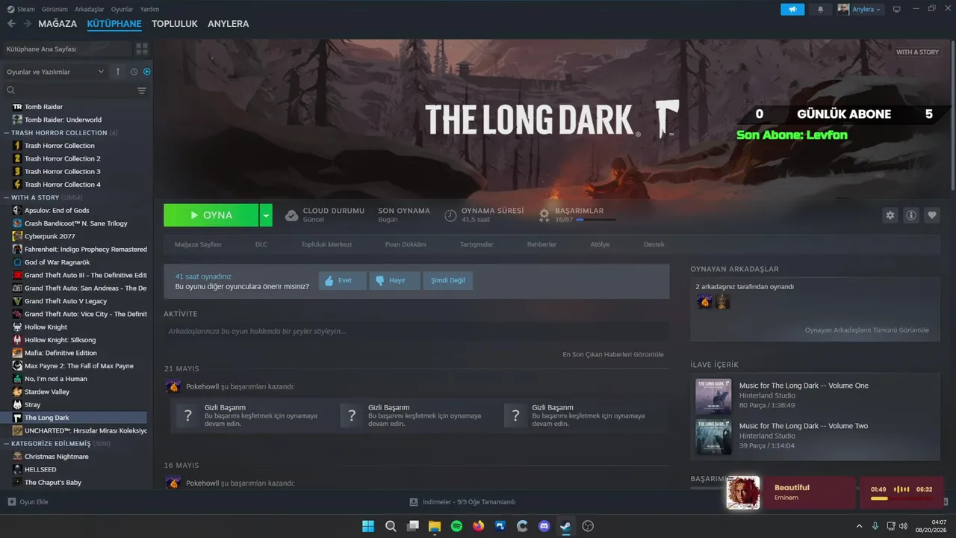Open the Mağaza Sayfası link
Image resolution: width=956 pixels, height=538 pixels.
coord(198,244)
